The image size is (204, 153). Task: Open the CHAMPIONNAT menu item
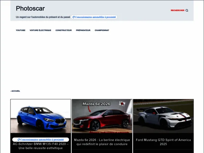pyautogui.click(x=102, y=30)
